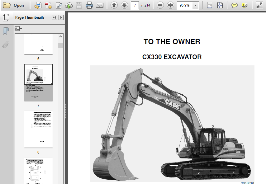This screenshot has height=184, width=266.
Task: Open thumbnail options menu dropdown
Action: click(18, 29)
